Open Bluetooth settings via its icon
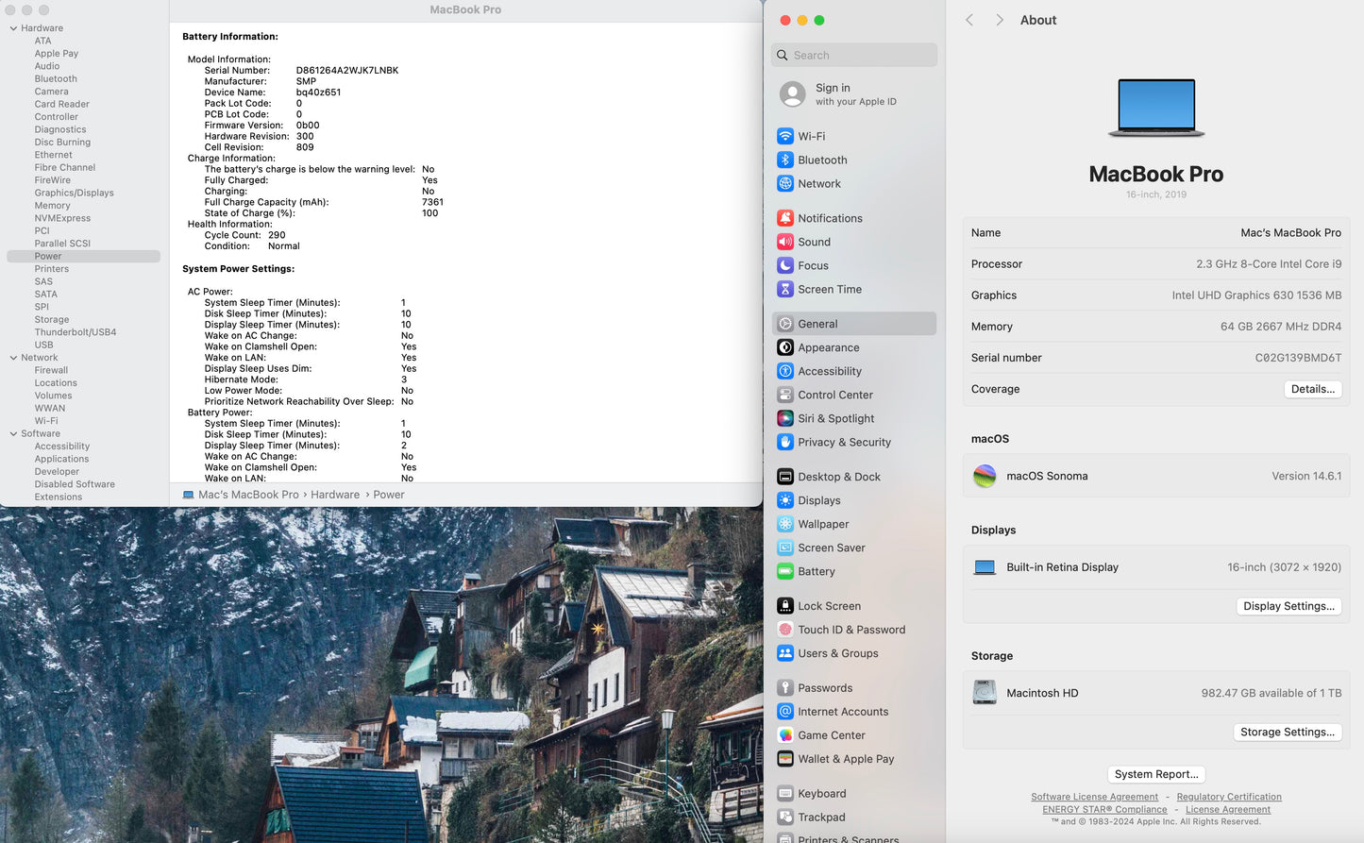Image resolution: width=1364 pixels, height=843 pixels. point(784,160)
